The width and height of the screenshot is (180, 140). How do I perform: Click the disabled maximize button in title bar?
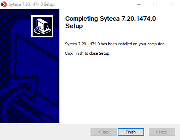coord(155,4)
